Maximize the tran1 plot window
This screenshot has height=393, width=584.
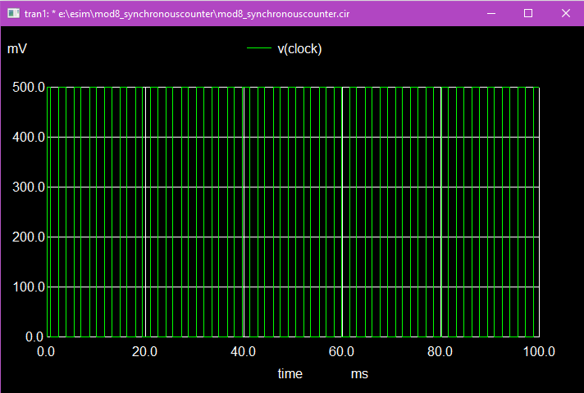(528, 13)
